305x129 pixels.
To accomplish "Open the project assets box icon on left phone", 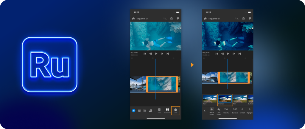I will [139, 111].
